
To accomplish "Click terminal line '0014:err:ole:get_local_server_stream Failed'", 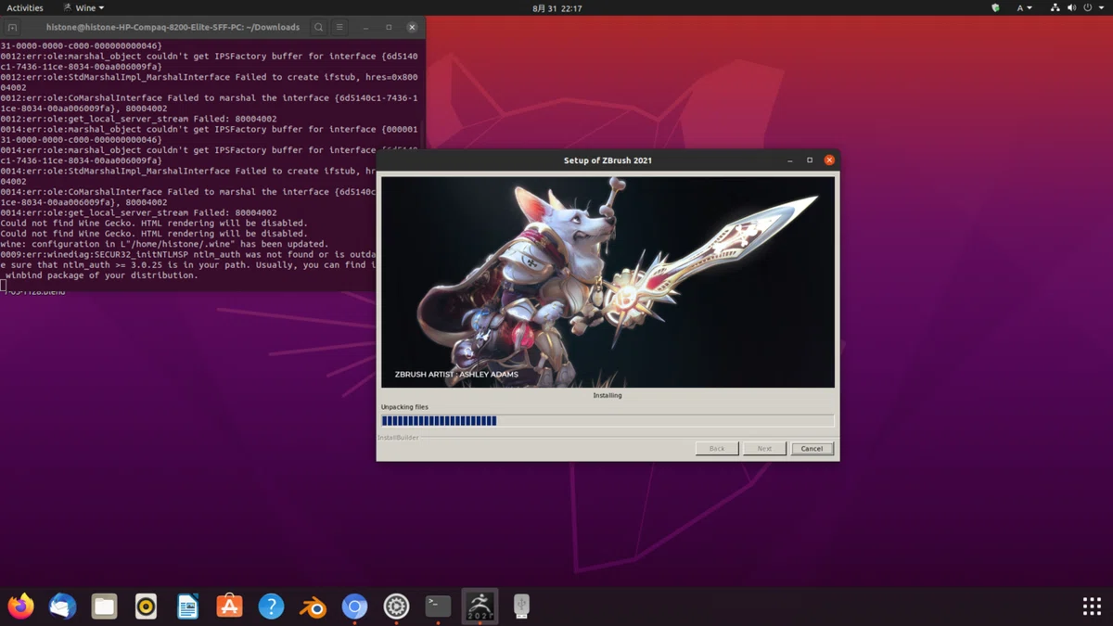I will [138, 212].
